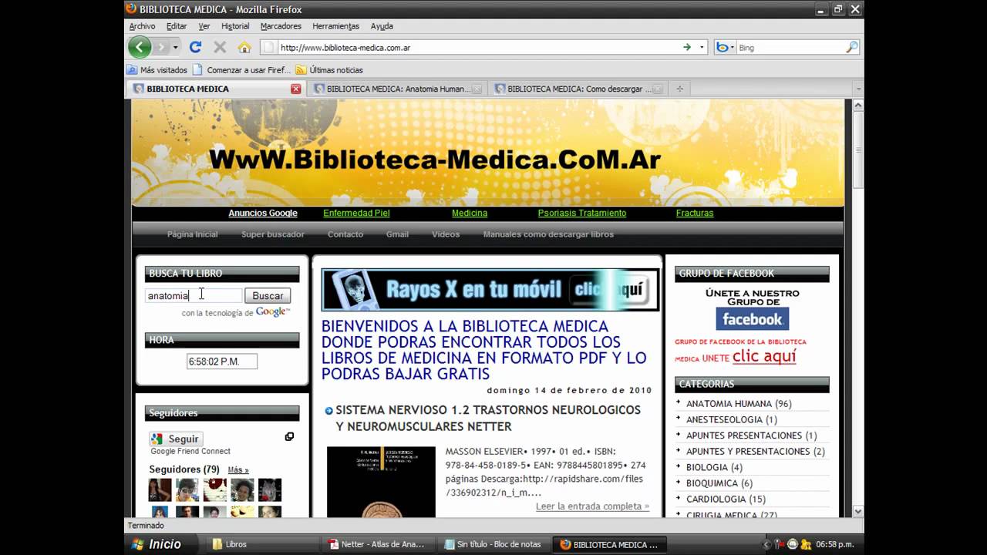The height and width of the screenshot is (555, 987).
Task: Click the red clic aquí Facebook link
Action: [x=764, y=356]
